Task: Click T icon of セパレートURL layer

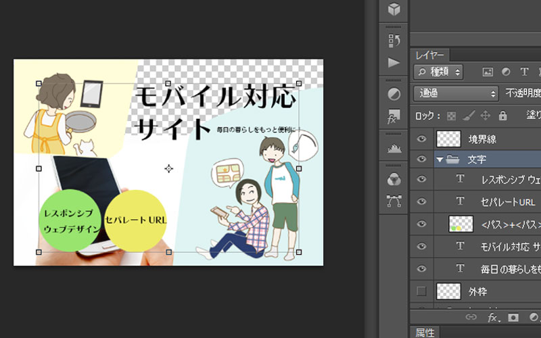Action: click(x=460, y=201)
